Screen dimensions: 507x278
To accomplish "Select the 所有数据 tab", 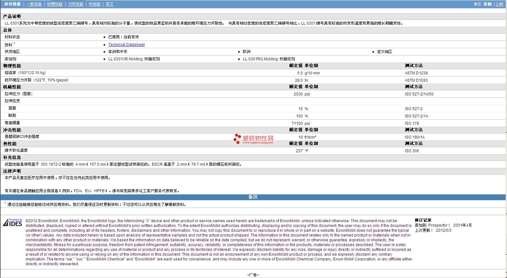I will click(13, 4).
